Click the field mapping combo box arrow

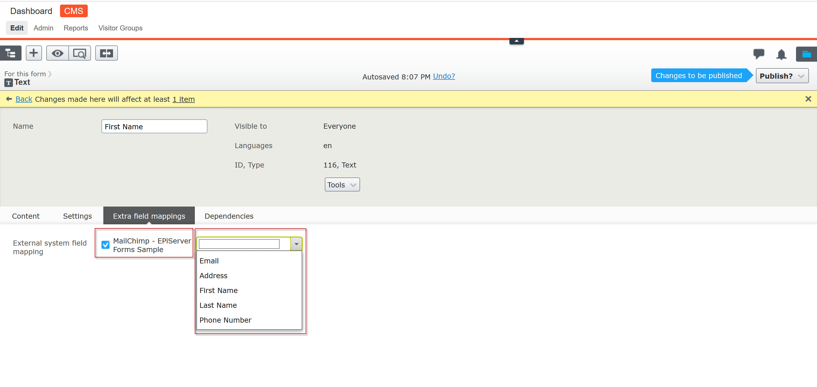coord(296,244)
